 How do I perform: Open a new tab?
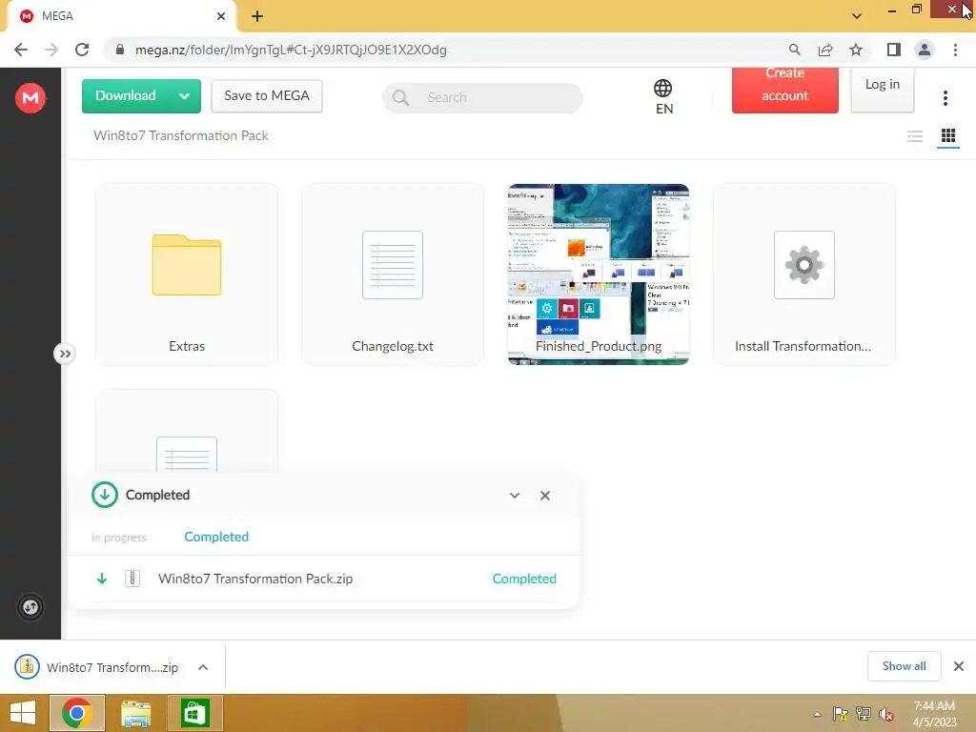click(257, 16)
